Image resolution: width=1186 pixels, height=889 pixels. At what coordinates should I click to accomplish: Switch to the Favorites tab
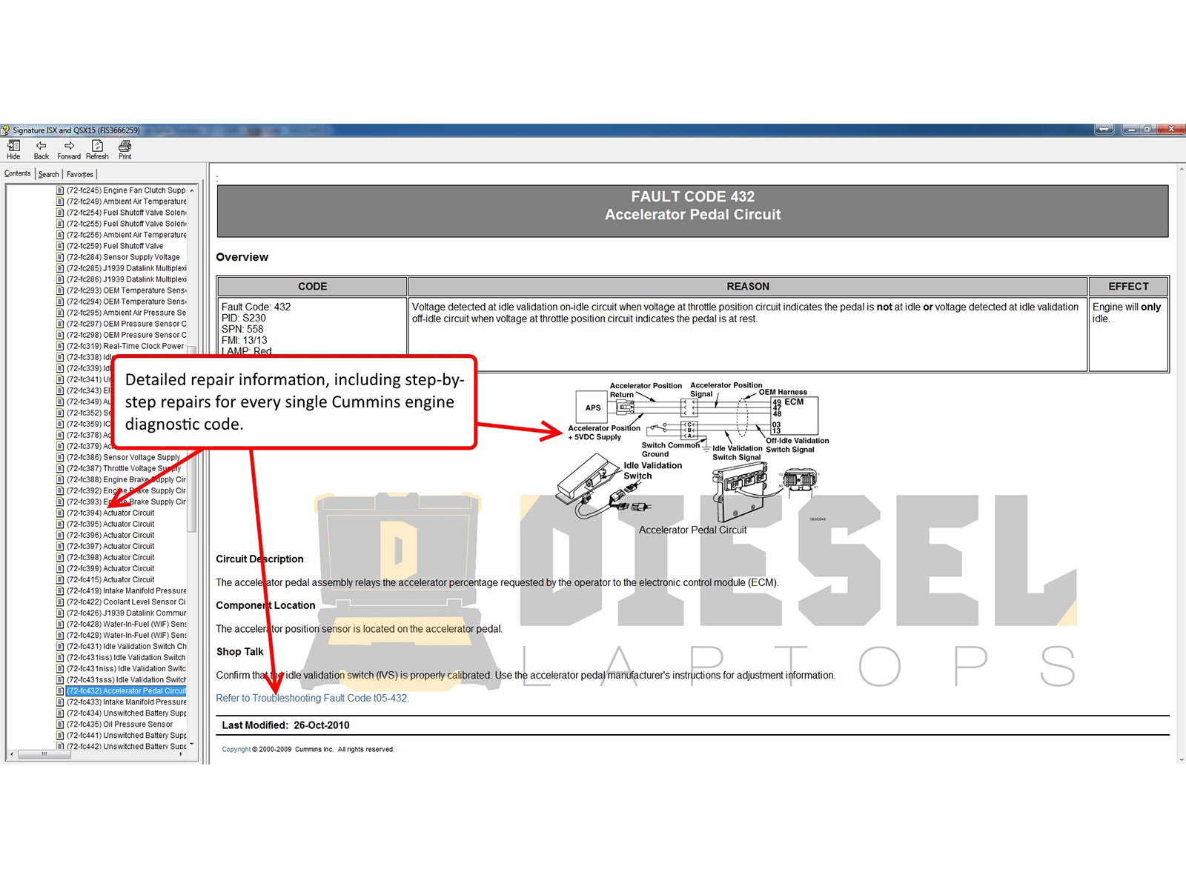(x=79, y=173)
